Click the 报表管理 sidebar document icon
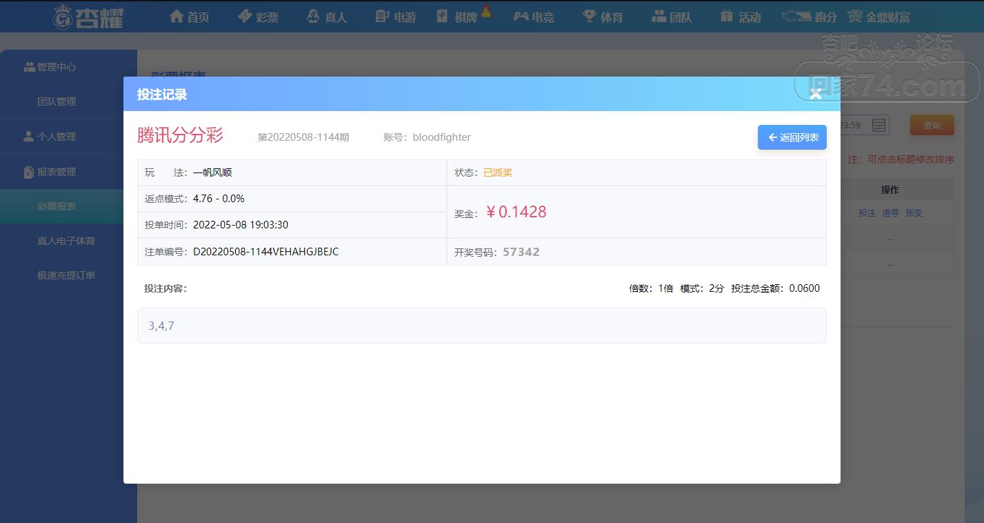 pyautogui.click(x=28, y=172)
